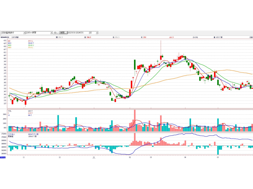Click the 05 month marker on time axis
253x189 pixels.
[218, 157]
